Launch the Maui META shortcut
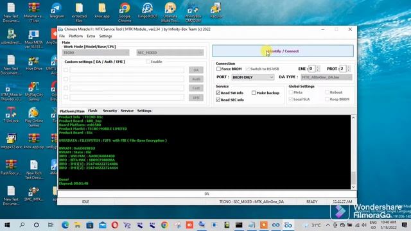This screenshot has width=411, height=231. (34, 38)
